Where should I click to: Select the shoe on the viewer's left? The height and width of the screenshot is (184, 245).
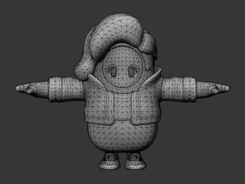coord(110,161)
